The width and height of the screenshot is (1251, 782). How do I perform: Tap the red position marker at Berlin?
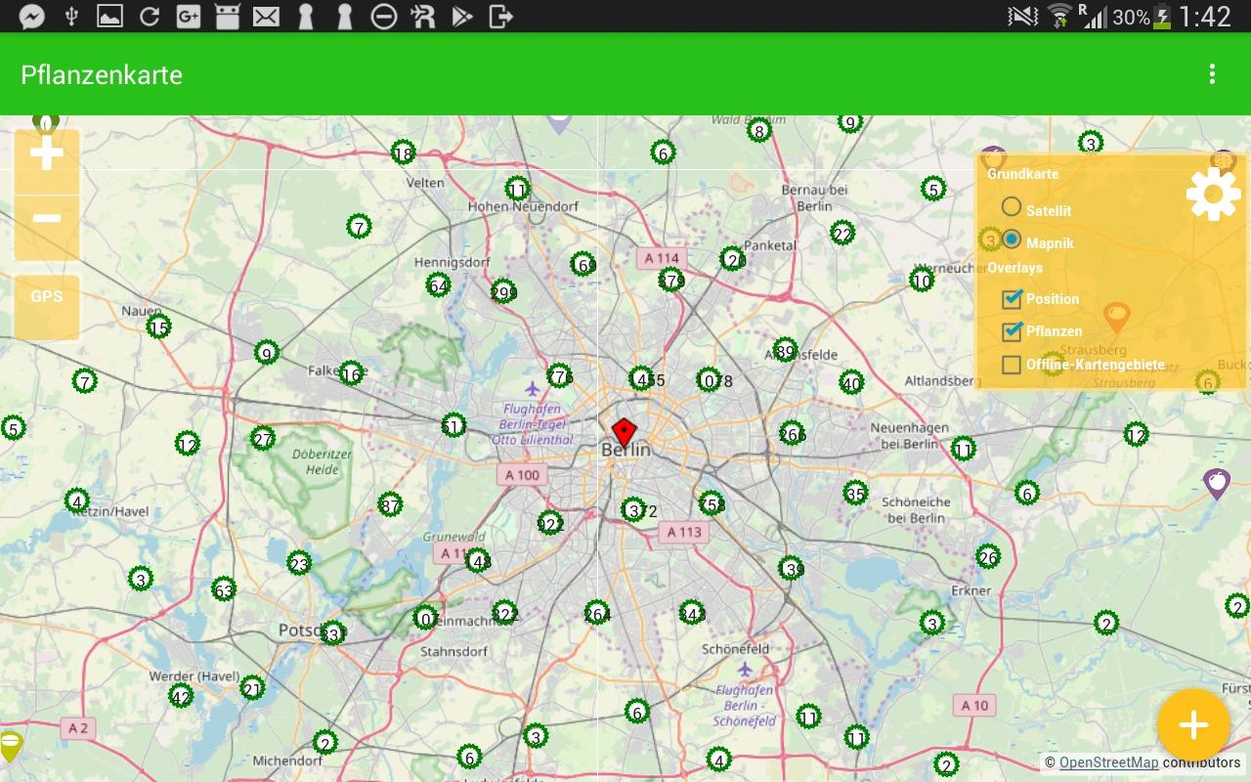pos(624,431)
